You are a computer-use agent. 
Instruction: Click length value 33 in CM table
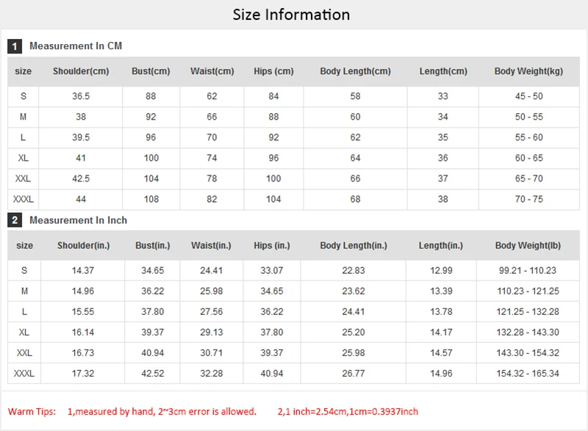tap(443, 96)
